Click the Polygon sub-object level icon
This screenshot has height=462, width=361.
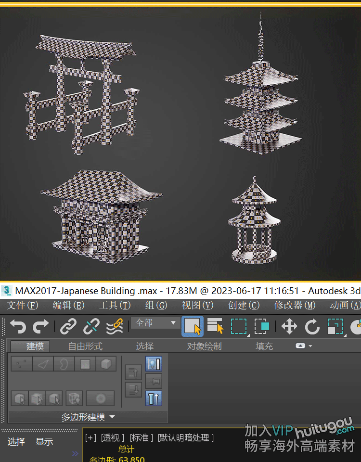click(x=85, y=364)
